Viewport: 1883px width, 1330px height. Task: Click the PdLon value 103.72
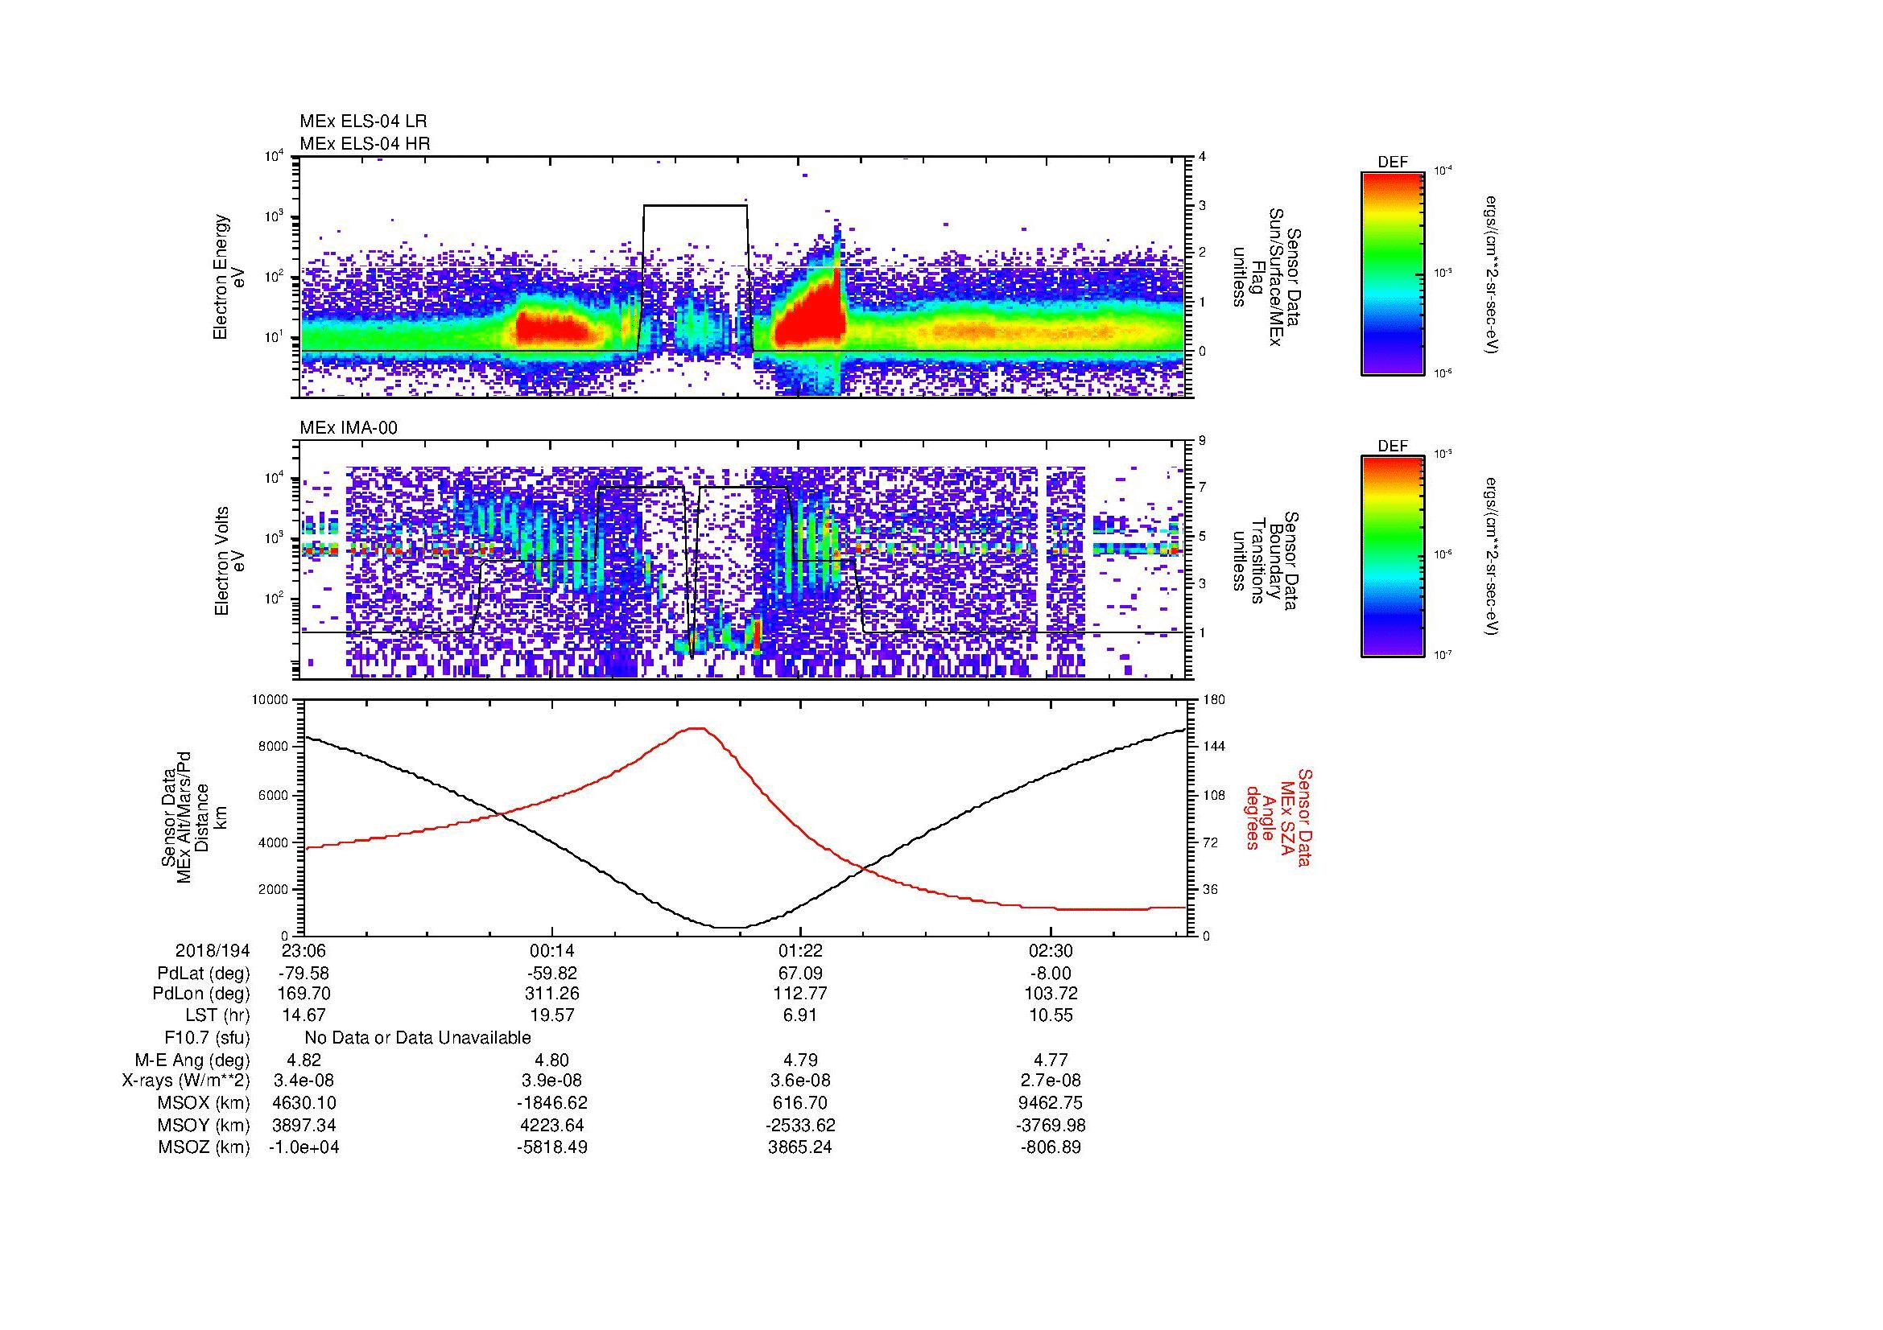1051,994
